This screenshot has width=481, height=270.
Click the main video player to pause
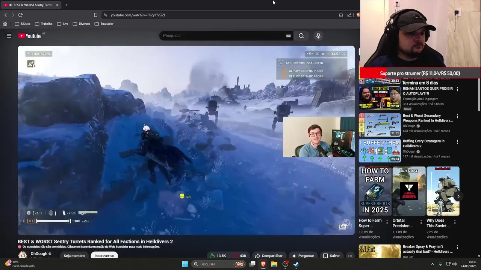coord(186,140)
